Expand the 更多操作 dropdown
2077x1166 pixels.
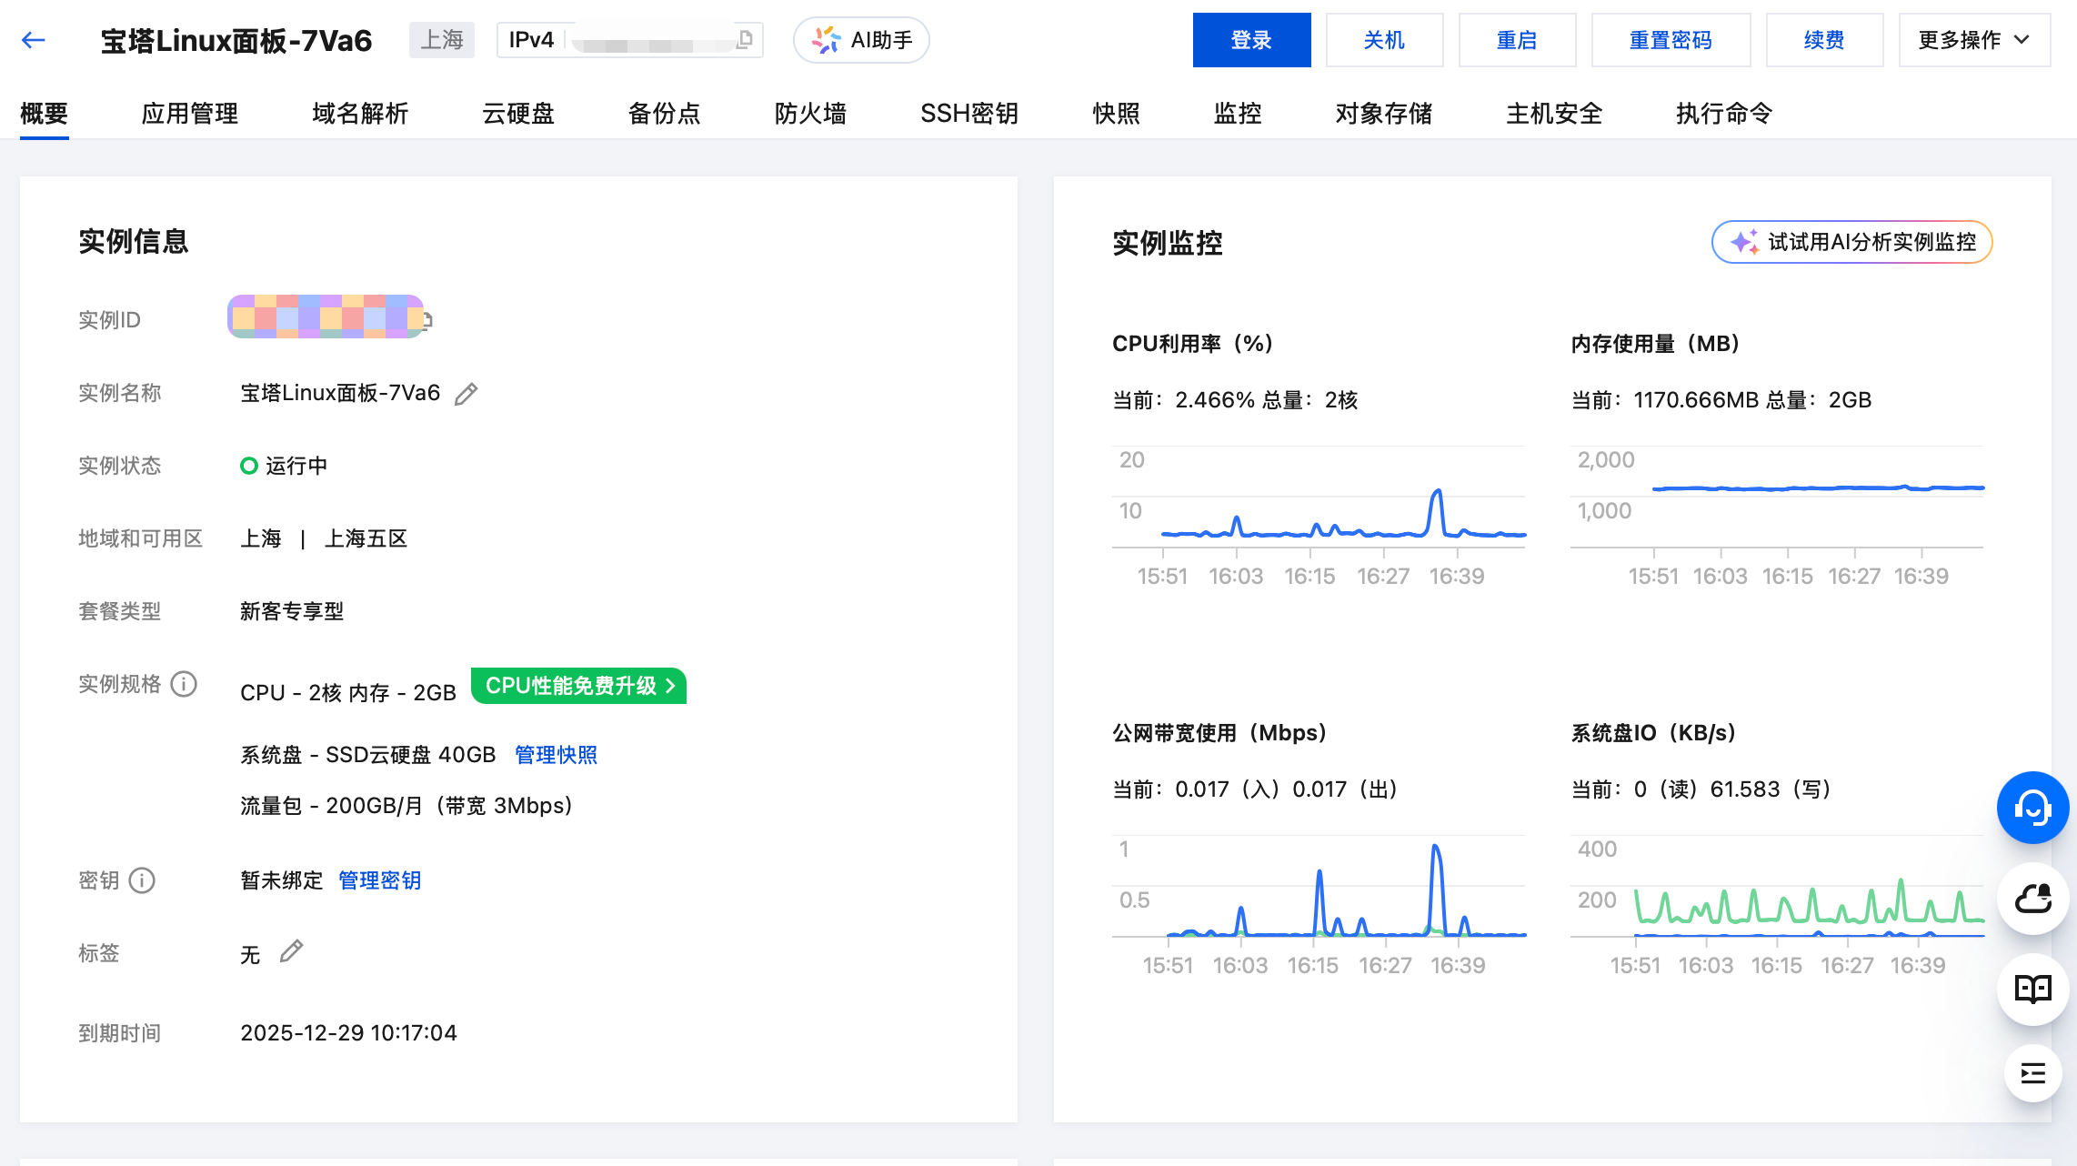[1973, 40]
